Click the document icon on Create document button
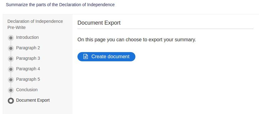 click(x=86, y=56)
